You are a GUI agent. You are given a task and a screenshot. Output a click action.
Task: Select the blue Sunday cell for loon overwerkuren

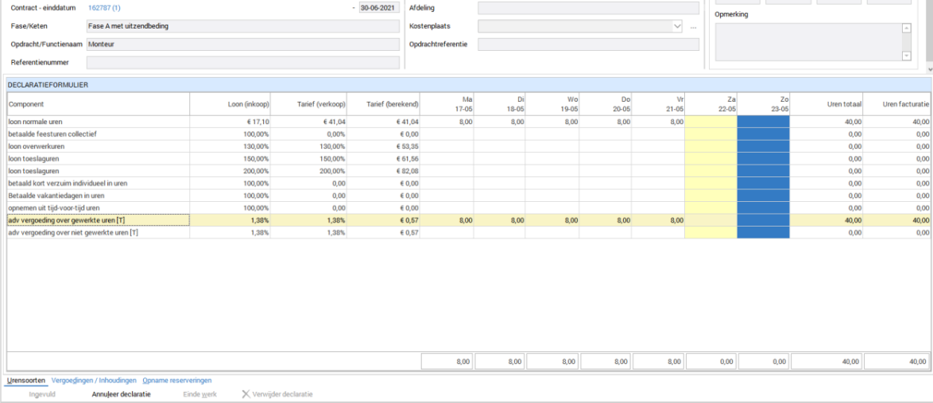tap(763, 147)
